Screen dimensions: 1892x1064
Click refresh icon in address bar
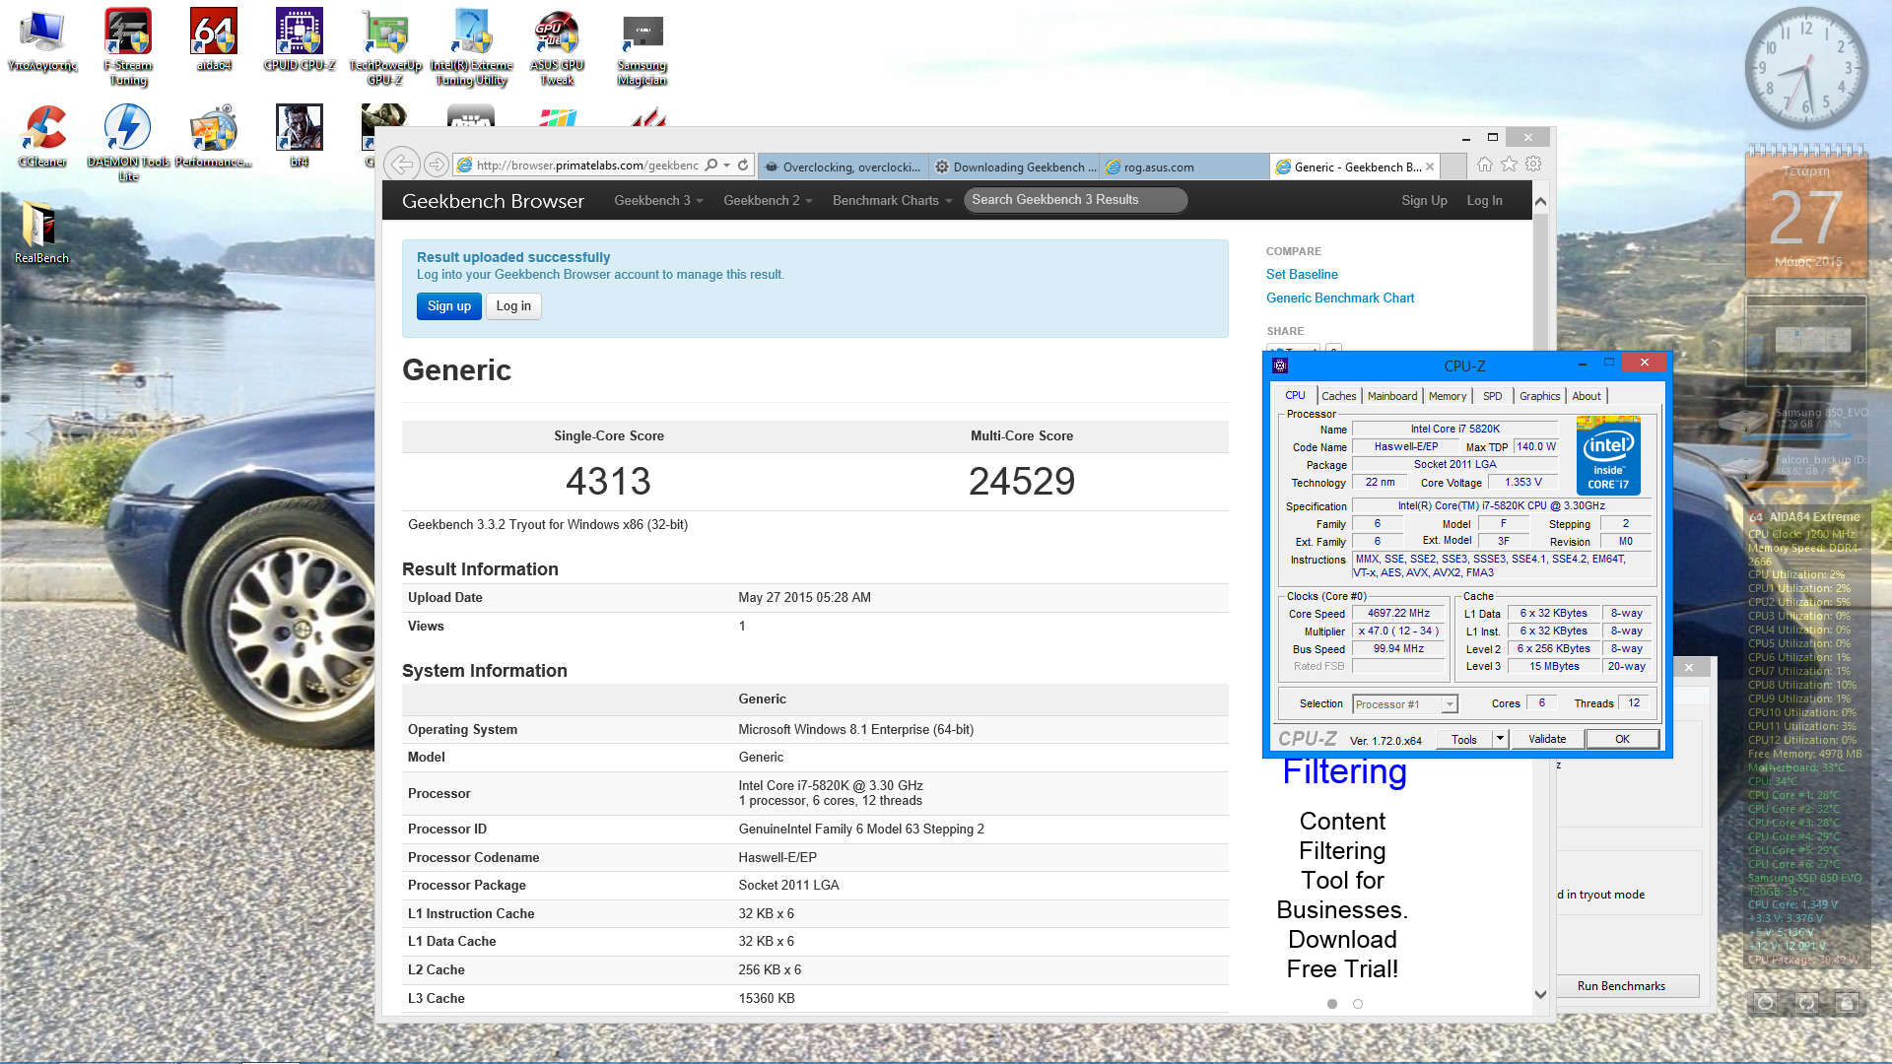coord(743,166)
